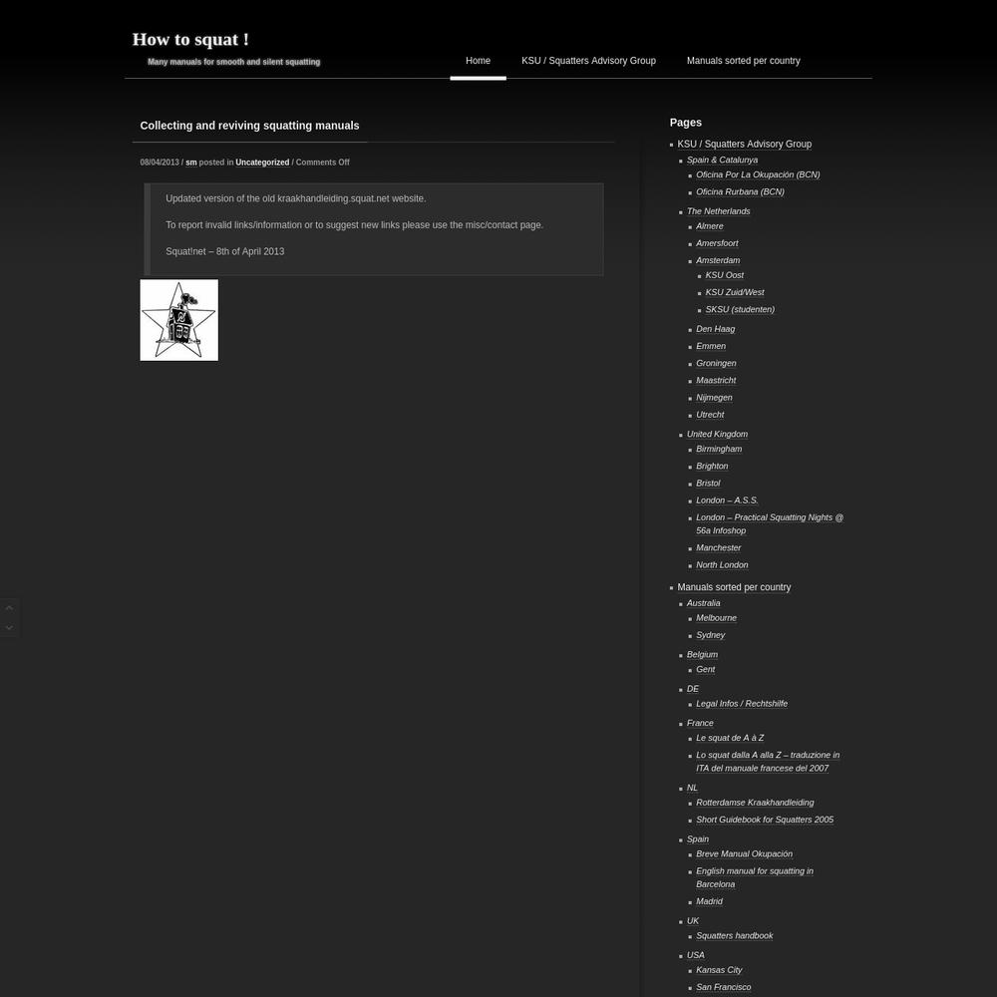Open United Kingdom page link

pyautogui.click(x=717, y=435)
